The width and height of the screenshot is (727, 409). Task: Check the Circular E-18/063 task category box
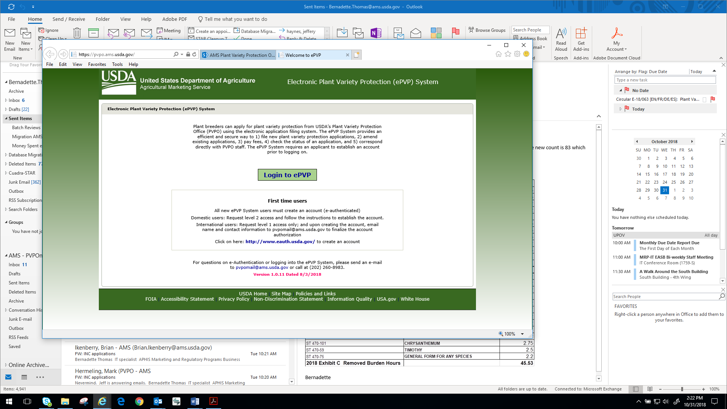[704, 100]
